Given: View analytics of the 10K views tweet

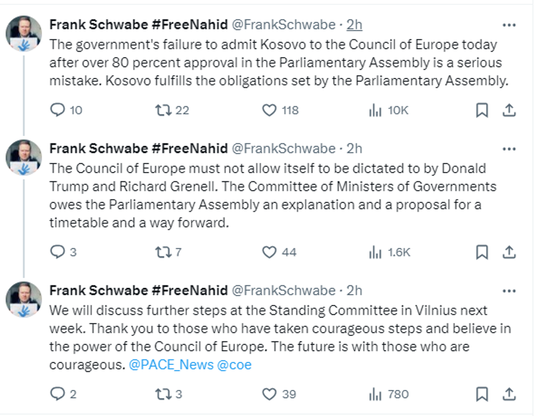Looking at the screenshot, I should pos(375,111).
